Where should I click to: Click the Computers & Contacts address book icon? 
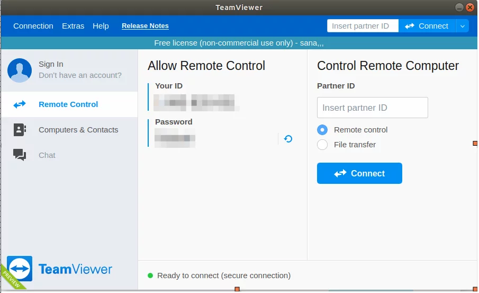point(20,130)
